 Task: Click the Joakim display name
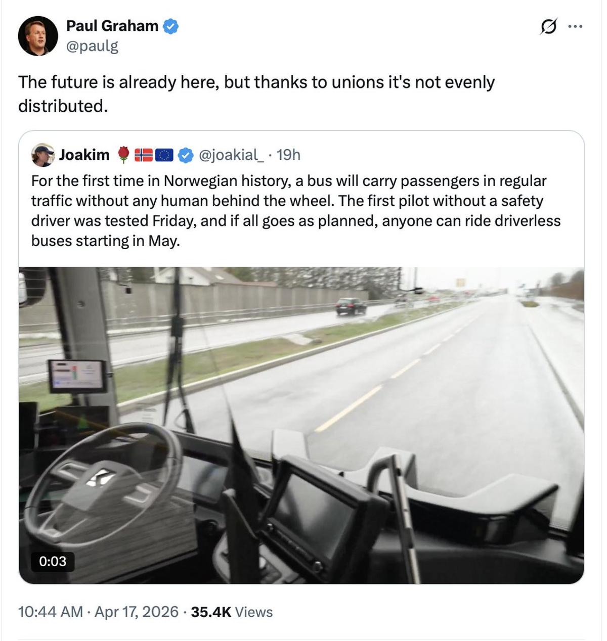tap(84, 155)
